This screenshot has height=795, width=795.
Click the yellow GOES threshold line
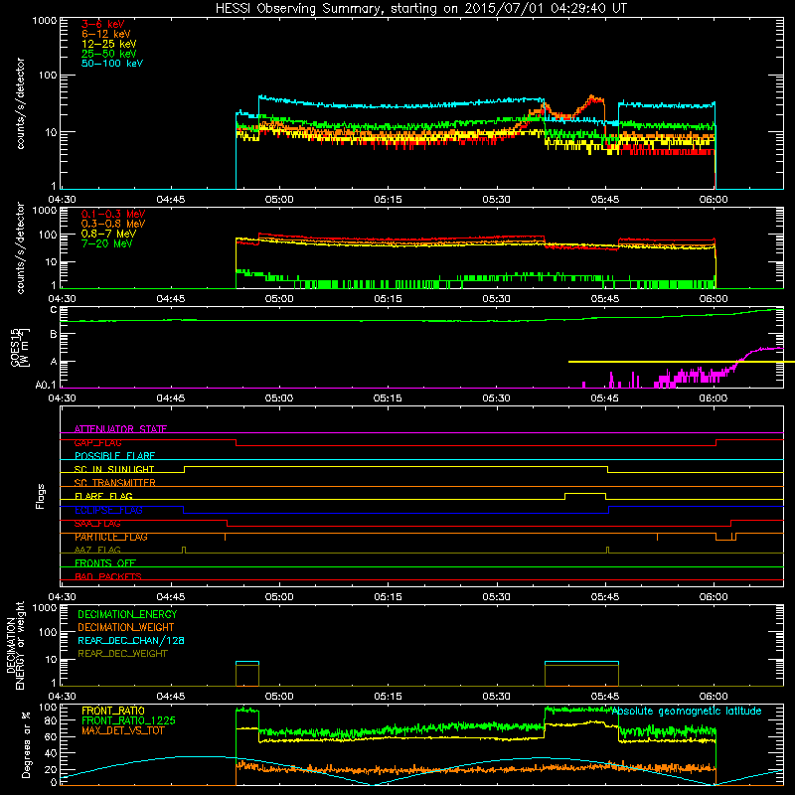[682, 362]
